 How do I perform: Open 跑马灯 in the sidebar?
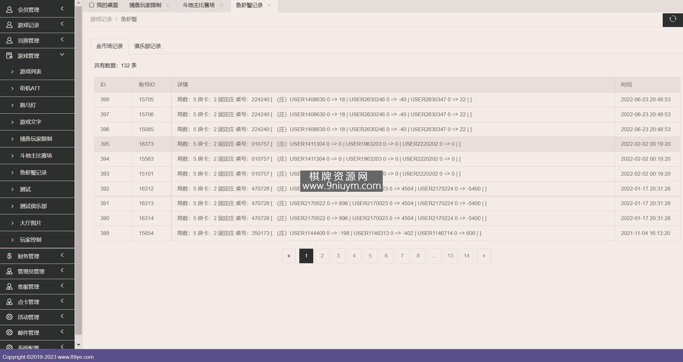point(37,105)
